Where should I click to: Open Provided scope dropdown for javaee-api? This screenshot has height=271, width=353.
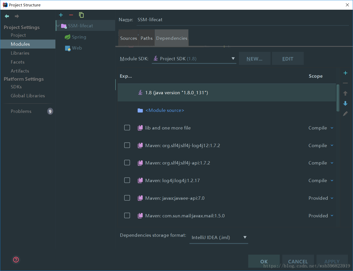click(x=321, y=198)
